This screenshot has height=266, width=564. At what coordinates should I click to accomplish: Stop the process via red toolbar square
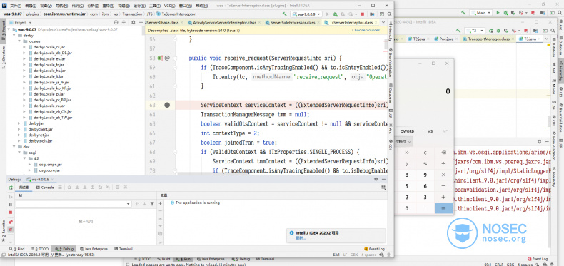point(362,14)
